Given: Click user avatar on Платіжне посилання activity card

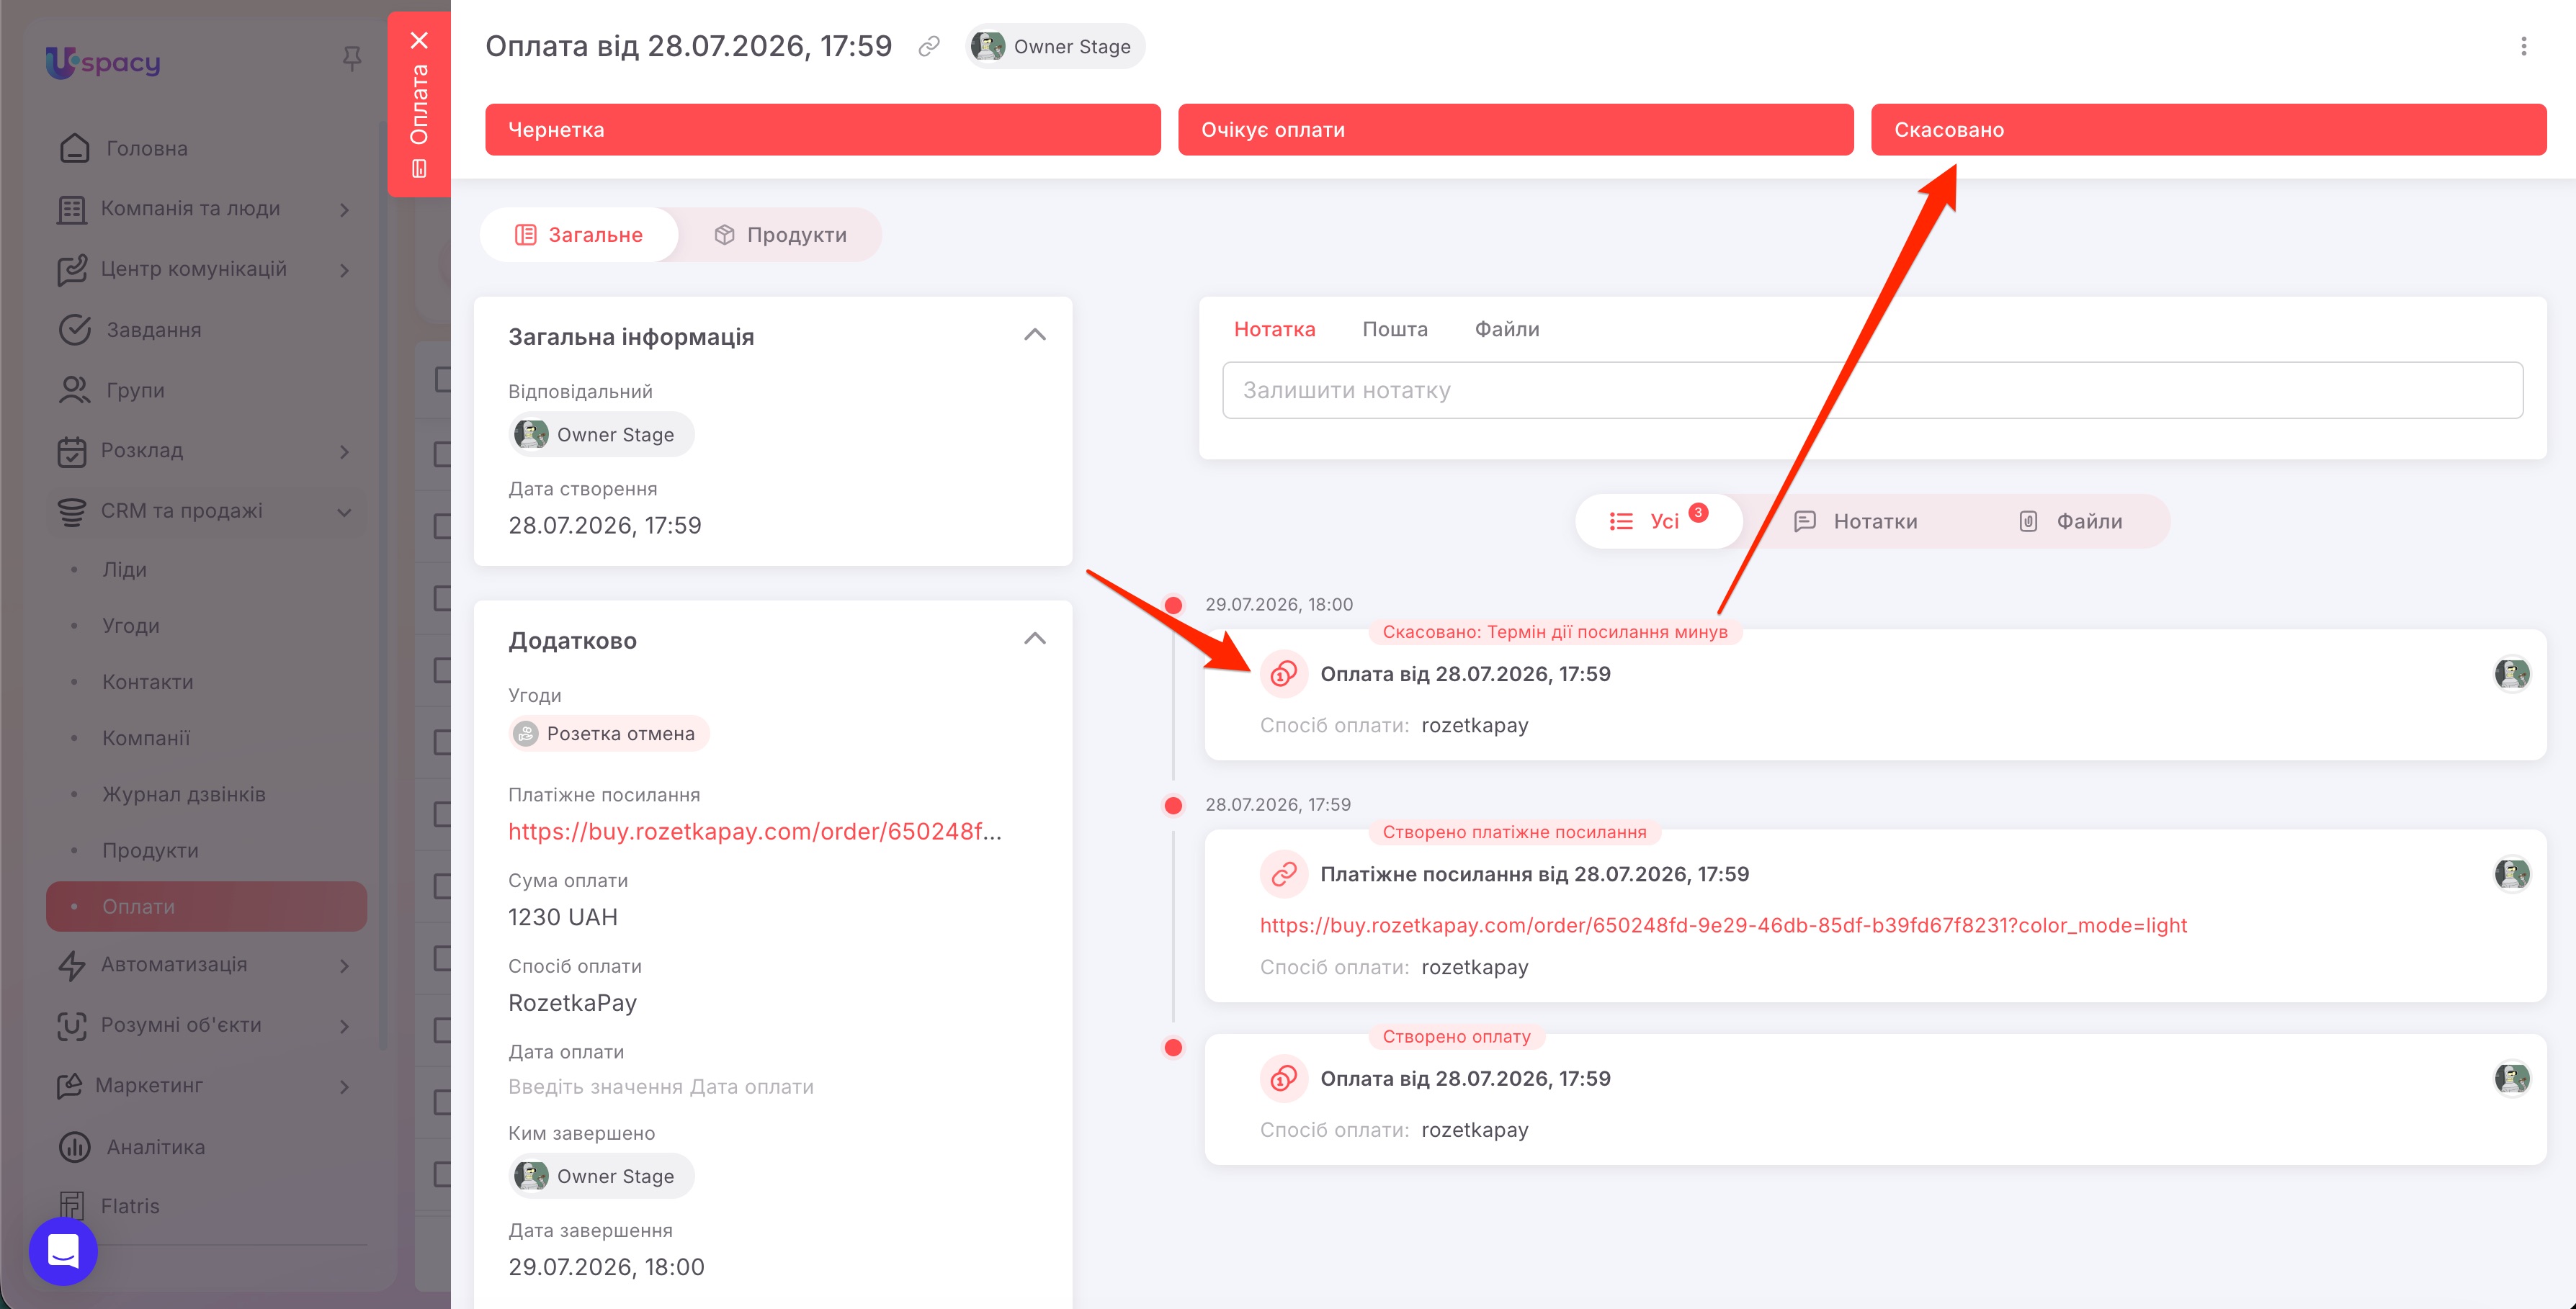Looking at the screenshot, I should [x=2511, y=874].
